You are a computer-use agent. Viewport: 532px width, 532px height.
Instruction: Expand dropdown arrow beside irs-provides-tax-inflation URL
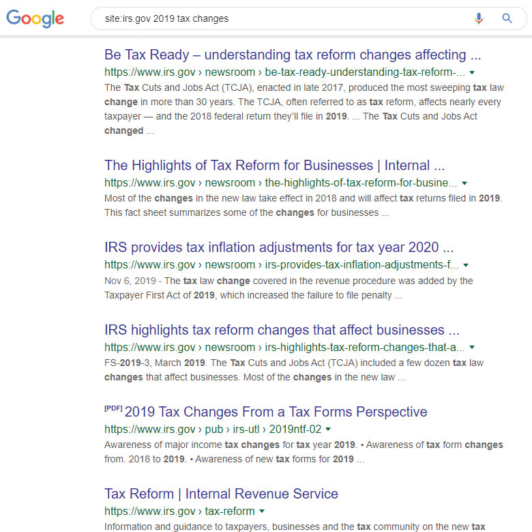pyautogui.click(x=466, y=265)
